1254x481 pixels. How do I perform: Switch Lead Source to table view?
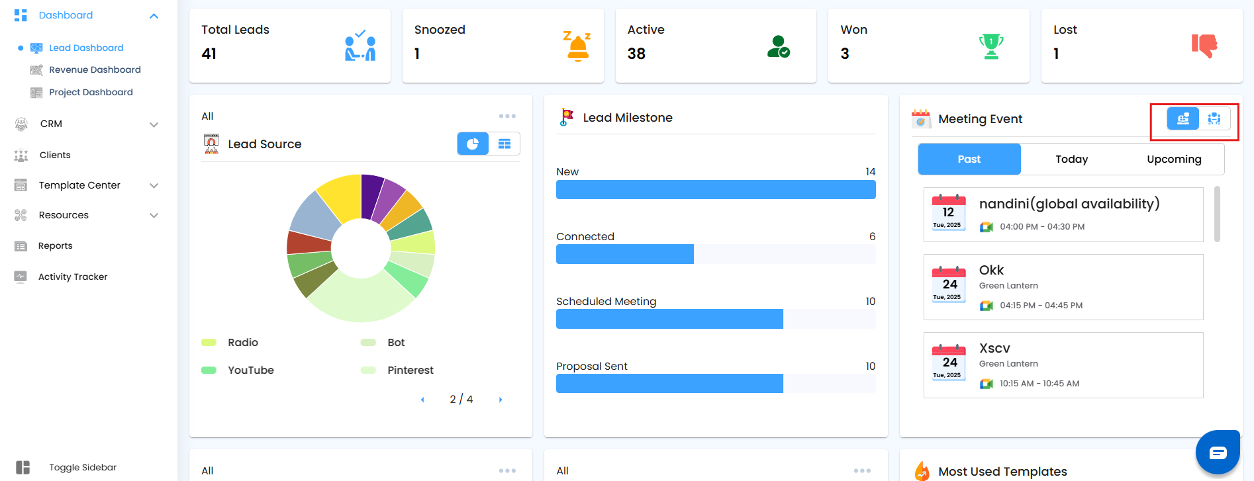tap(505, 144)
